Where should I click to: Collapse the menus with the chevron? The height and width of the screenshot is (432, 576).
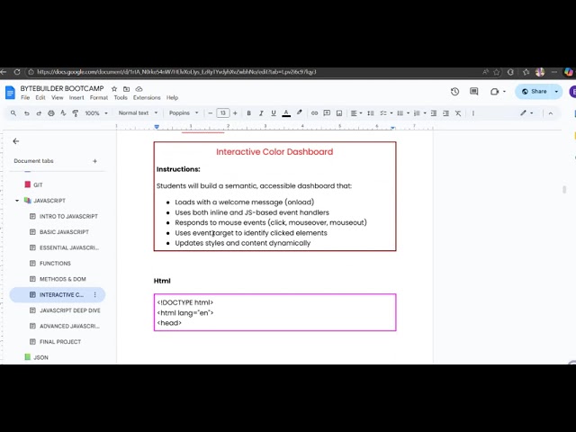click(550, 113)
